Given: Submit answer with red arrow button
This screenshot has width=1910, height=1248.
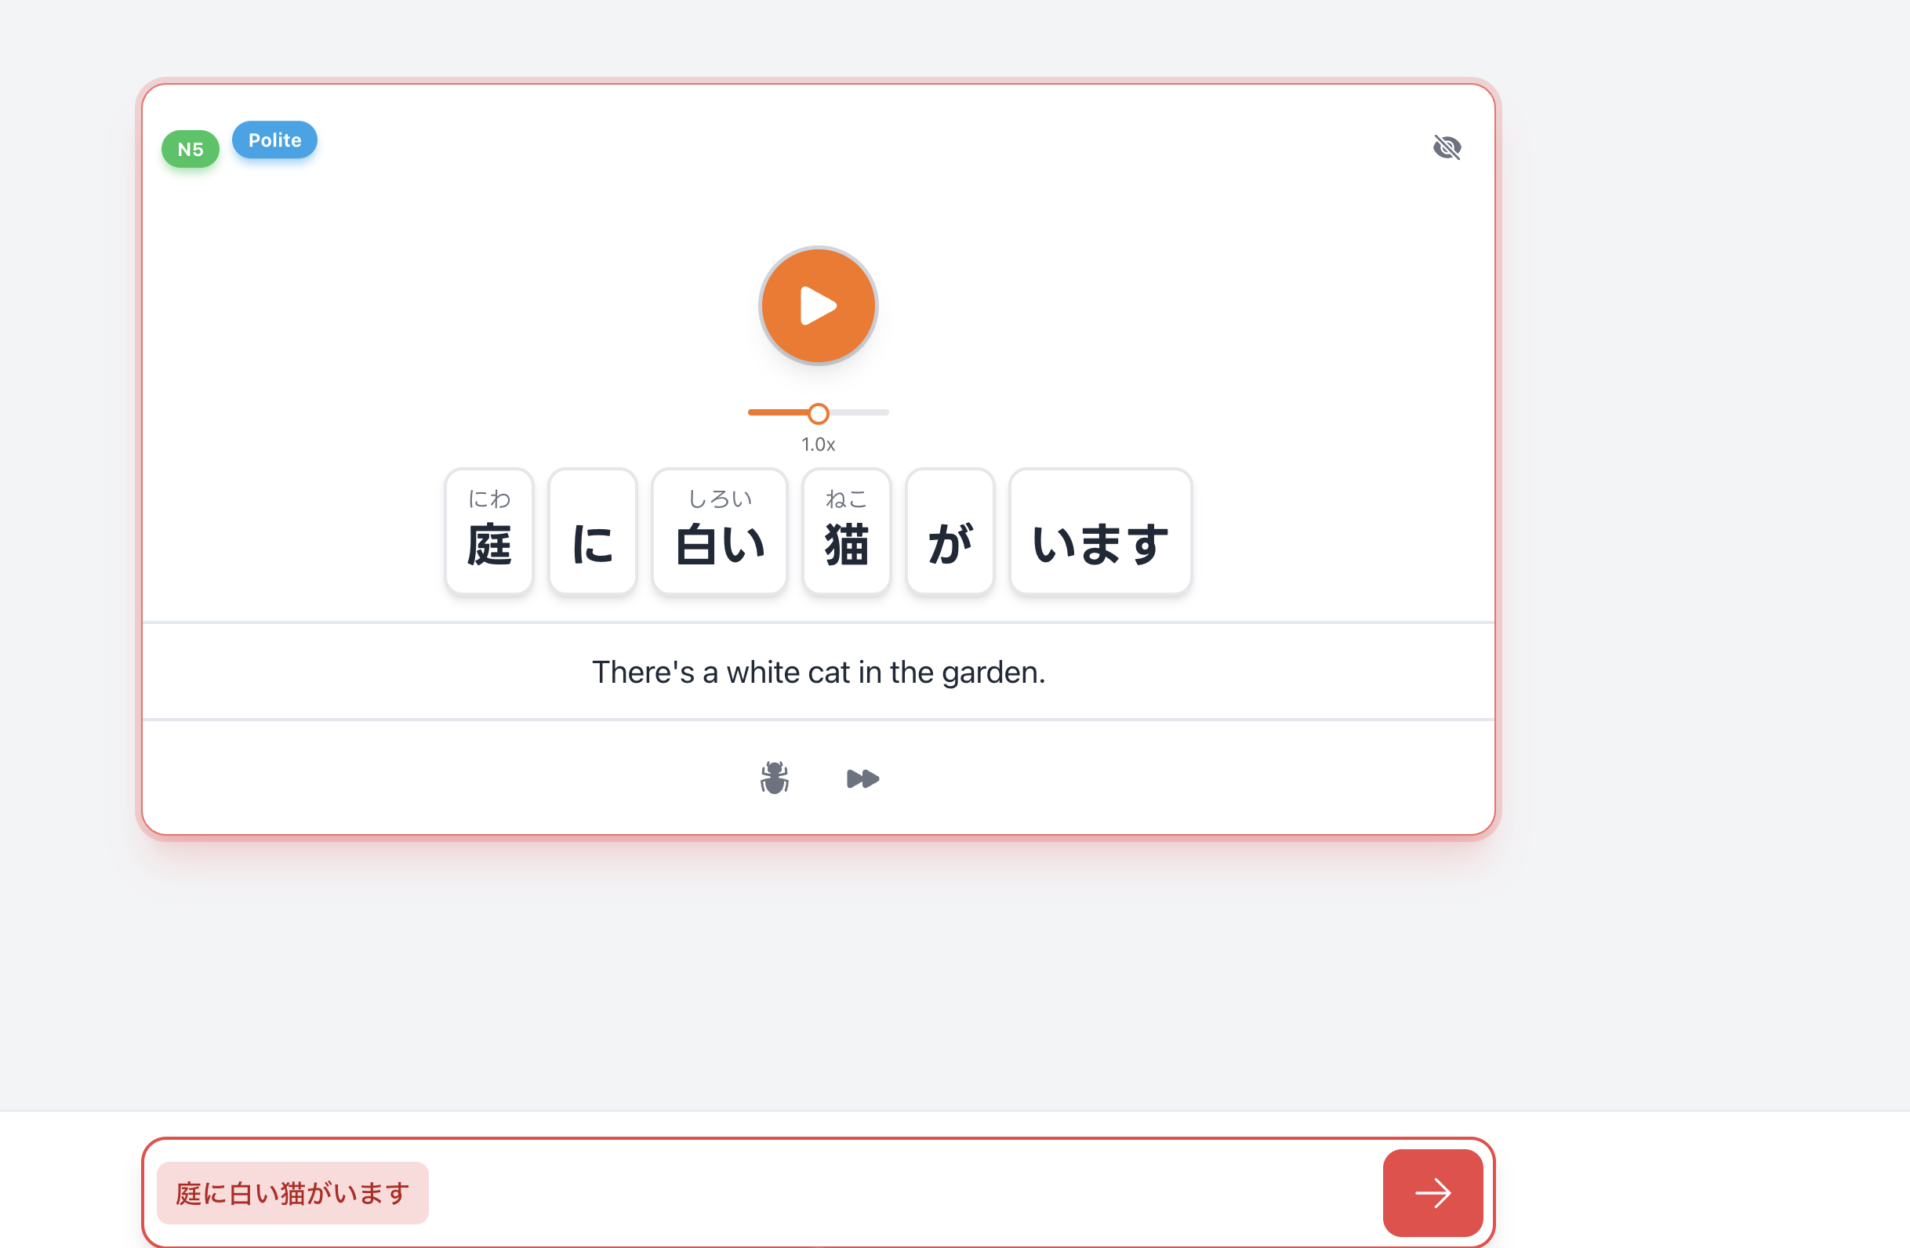Looking at the screenshot, I should pos(1432,1192).
